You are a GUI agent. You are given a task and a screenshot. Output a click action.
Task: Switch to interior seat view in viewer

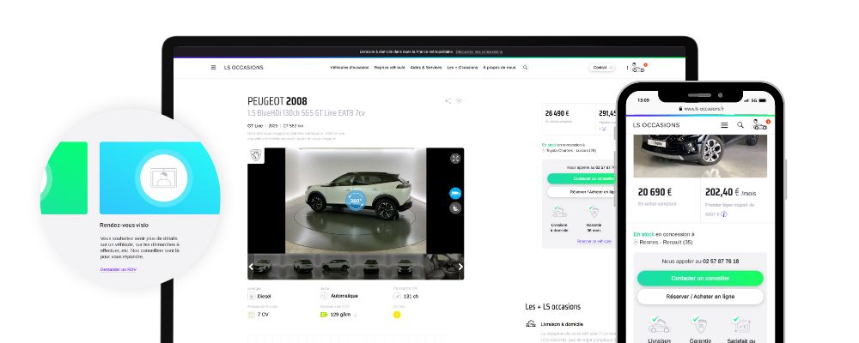tap(455, 208)
